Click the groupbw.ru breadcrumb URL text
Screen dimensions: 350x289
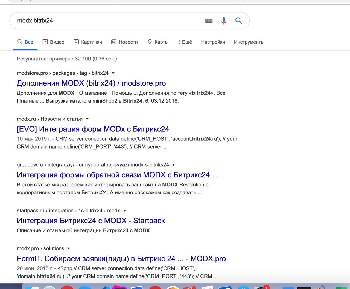point(93,165)
